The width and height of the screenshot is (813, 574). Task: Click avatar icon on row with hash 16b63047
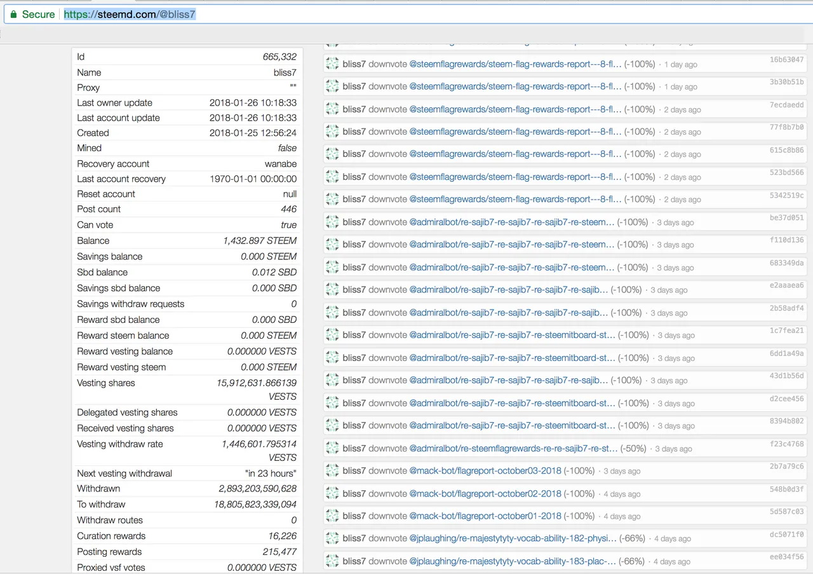[332, 64]
